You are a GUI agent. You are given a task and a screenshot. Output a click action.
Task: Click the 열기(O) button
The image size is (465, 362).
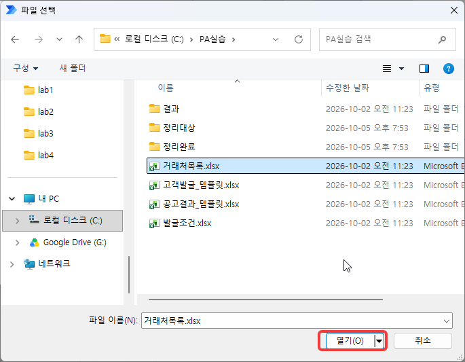point(350,341)
